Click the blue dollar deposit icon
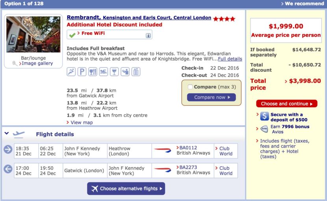The width and height of the screenshot is (327, 201). (264, 116)
